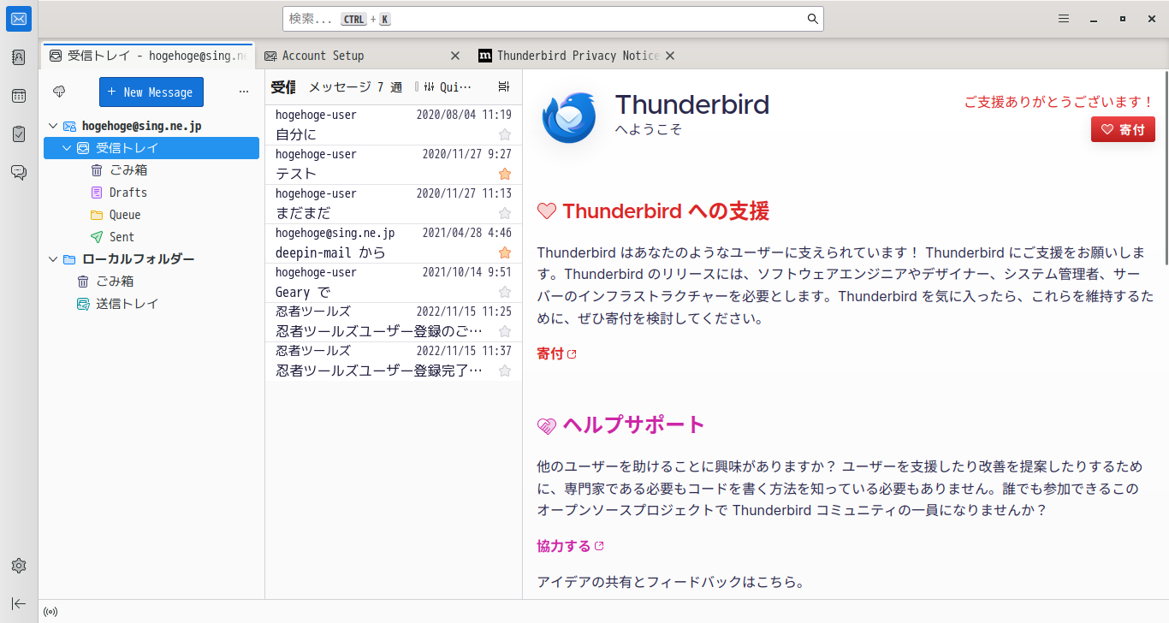This screenshot has width=1169, height=623.
Task: Toggle Quick Filter bar
Action: pos(448,86)
